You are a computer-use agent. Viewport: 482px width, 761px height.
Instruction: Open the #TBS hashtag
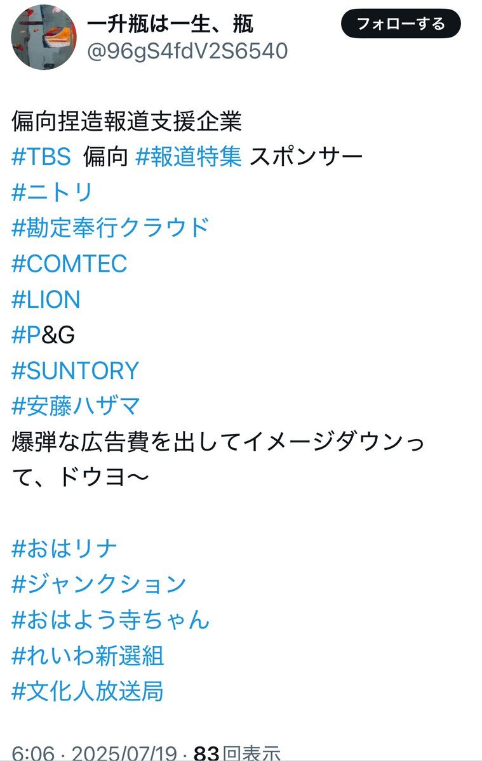coord(41,157)
